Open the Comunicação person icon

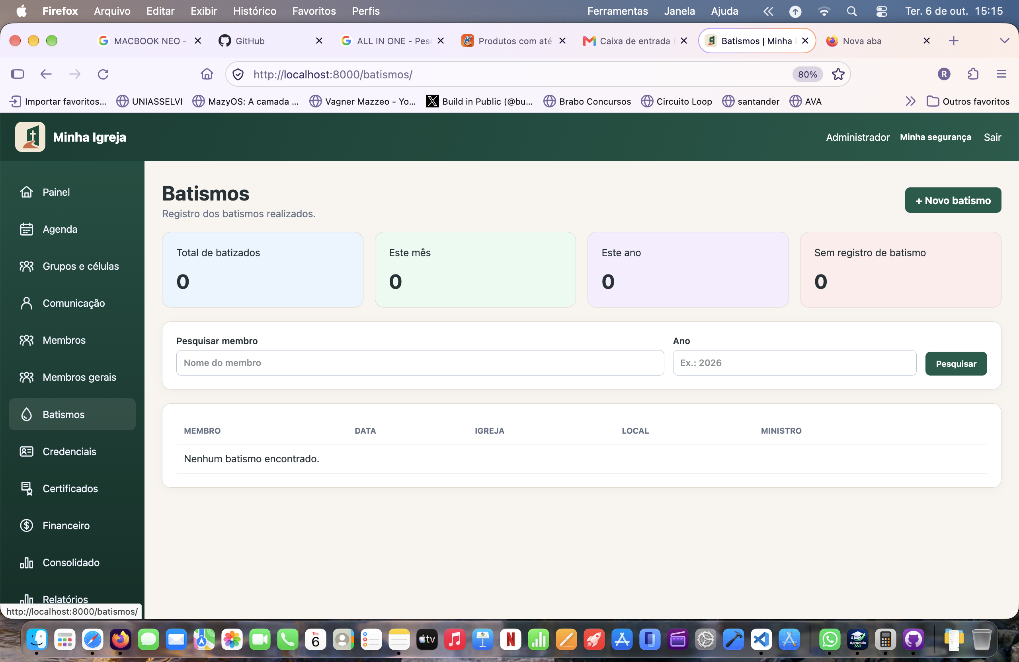tap(27, 303)
